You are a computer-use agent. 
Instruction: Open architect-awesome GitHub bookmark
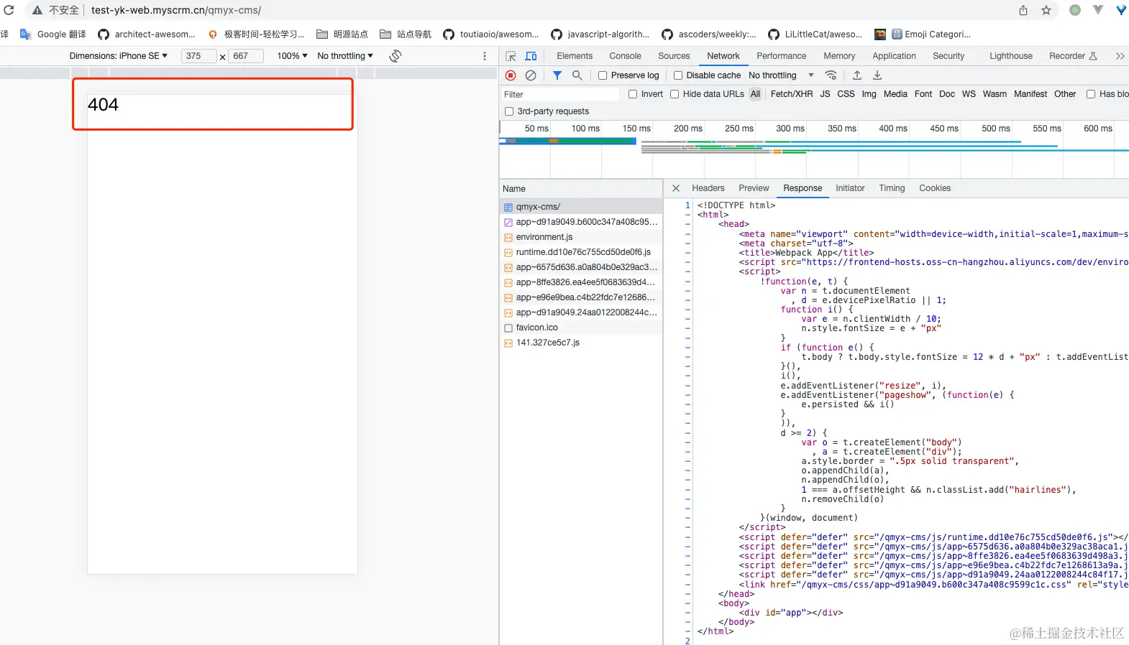(x=147, y=34)
